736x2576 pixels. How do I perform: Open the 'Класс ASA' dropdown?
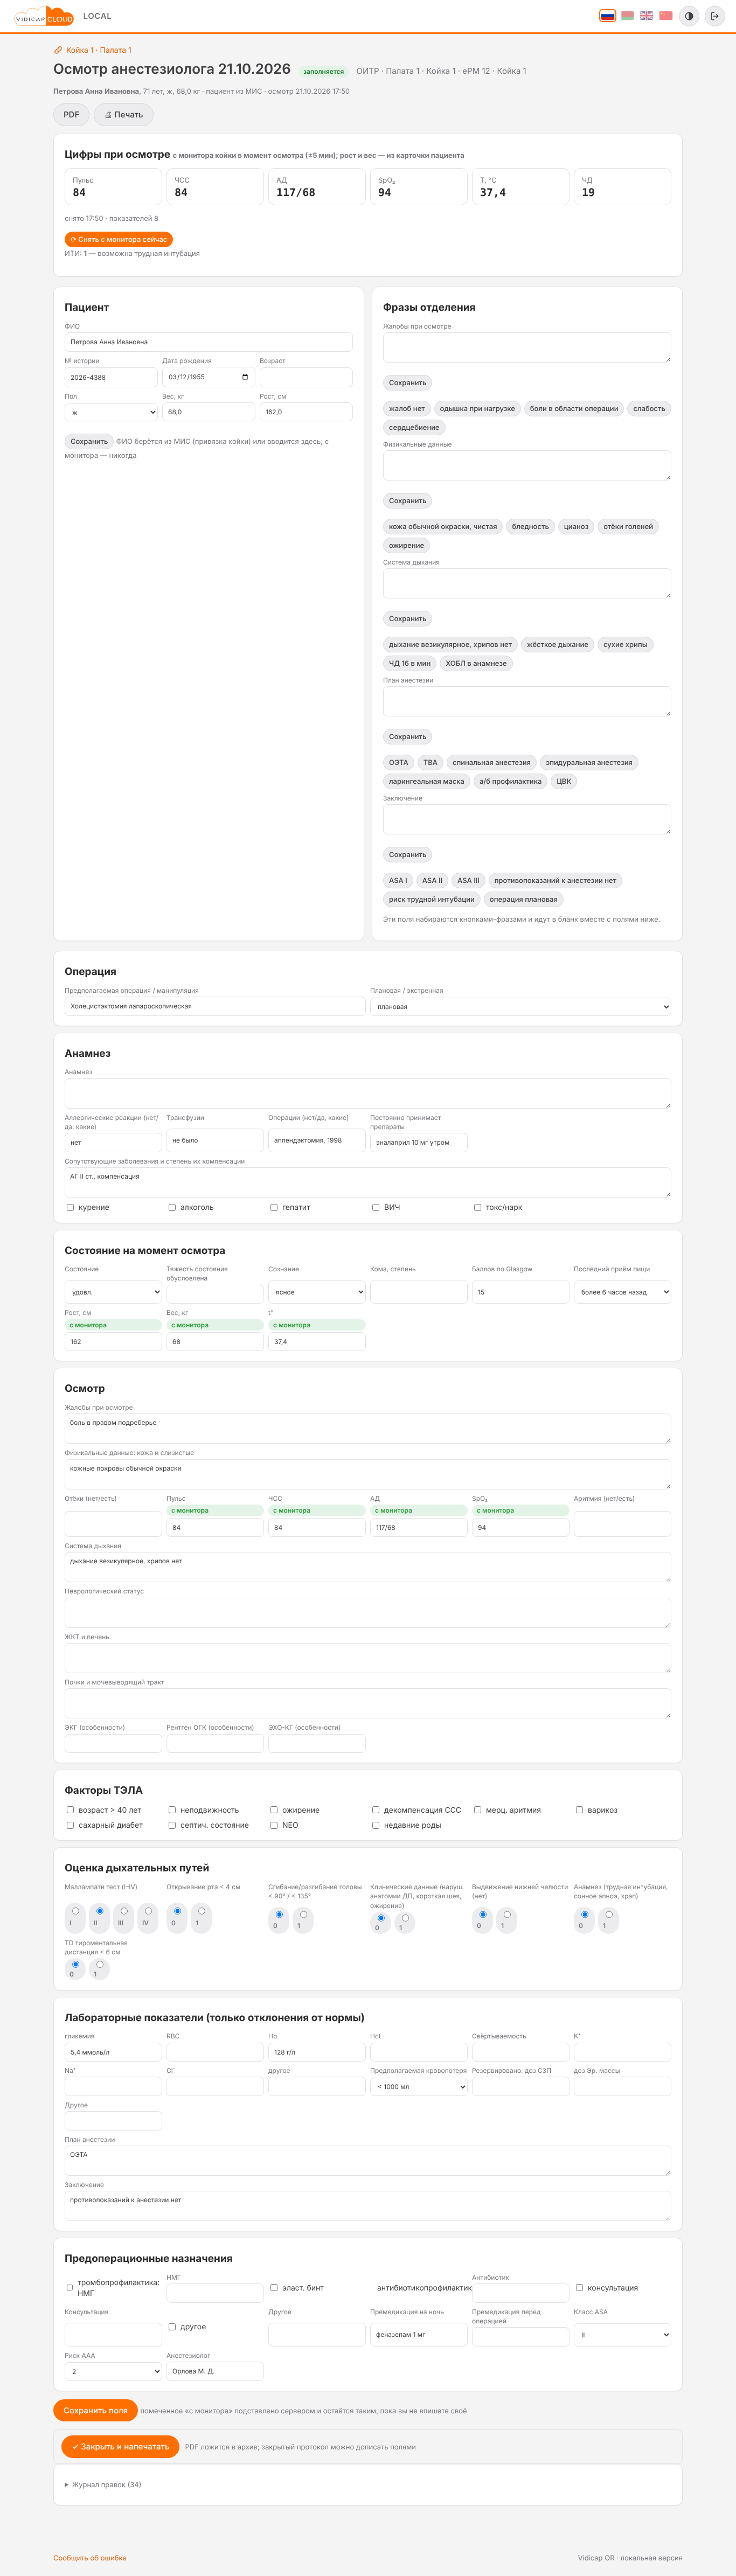pos(622,2335)
